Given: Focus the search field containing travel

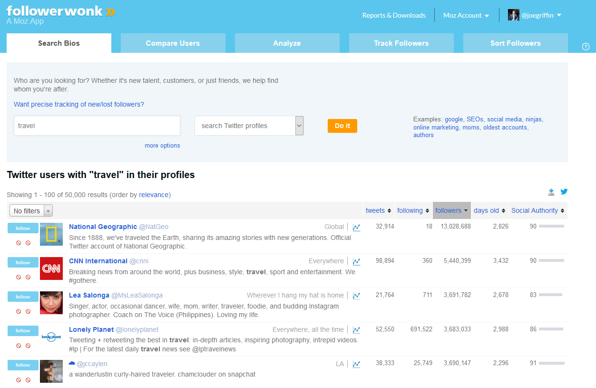Looking at the screenshot, I should (x=97, y=126).
